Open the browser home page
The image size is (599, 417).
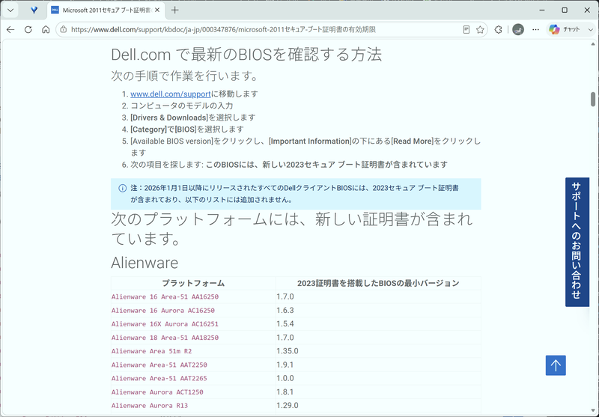click(x=46, y=29)
